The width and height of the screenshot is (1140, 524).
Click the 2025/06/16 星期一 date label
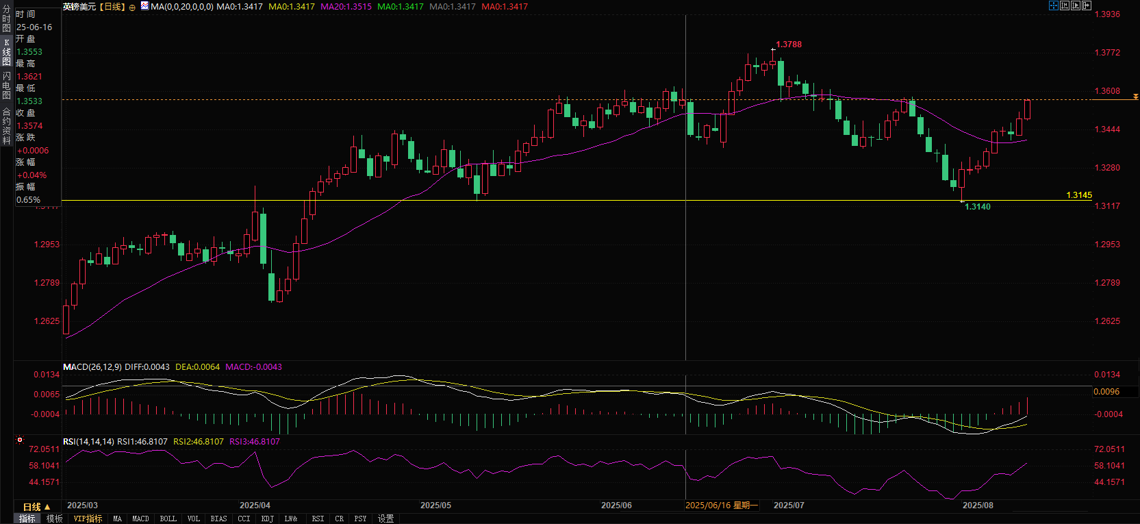coord(722,506)
